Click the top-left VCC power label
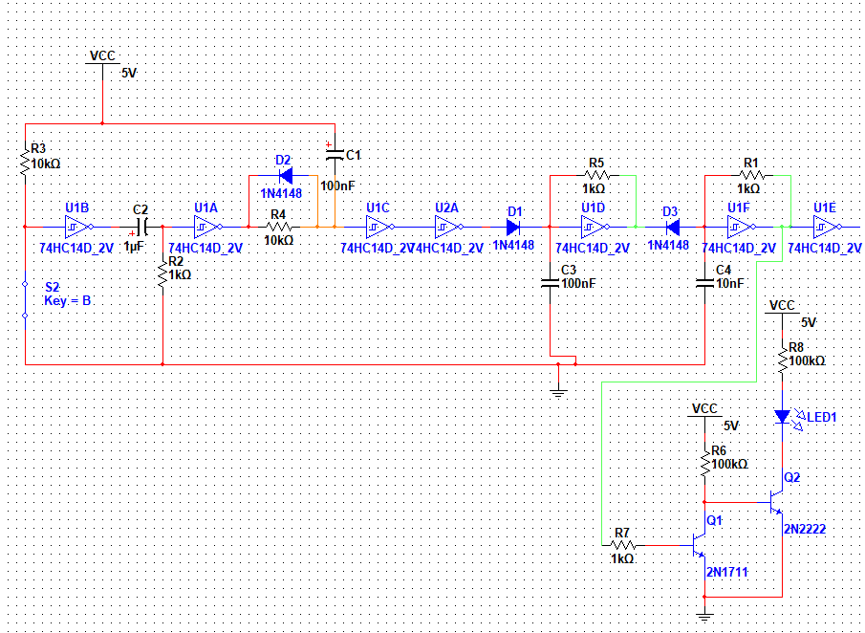The image size is (865, 633). [x=102, y=55]
